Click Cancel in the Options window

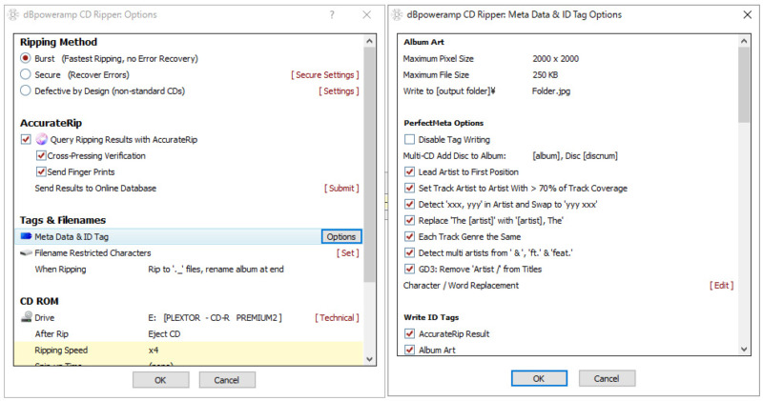(x=227, y=380)
